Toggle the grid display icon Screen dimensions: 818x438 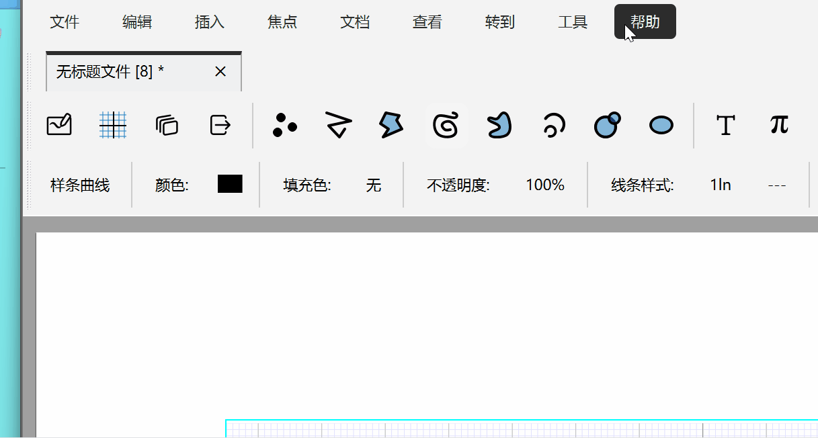[113, 125]
